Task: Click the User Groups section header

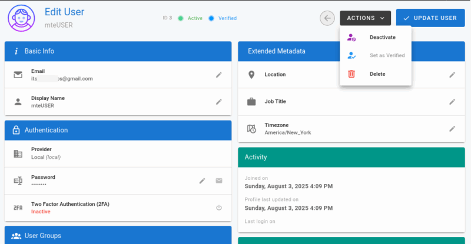Action: point(118,235)
